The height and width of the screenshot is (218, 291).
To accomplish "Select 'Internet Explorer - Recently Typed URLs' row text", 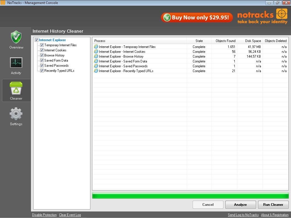I will [126, 71].
